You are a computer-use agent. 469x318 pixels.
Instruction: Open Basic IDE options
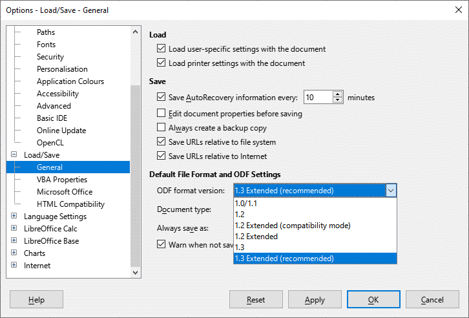pos(52,118)
